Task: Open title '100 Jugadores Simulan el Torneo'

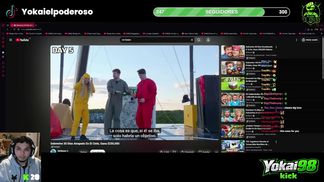Action: [257, 143]
